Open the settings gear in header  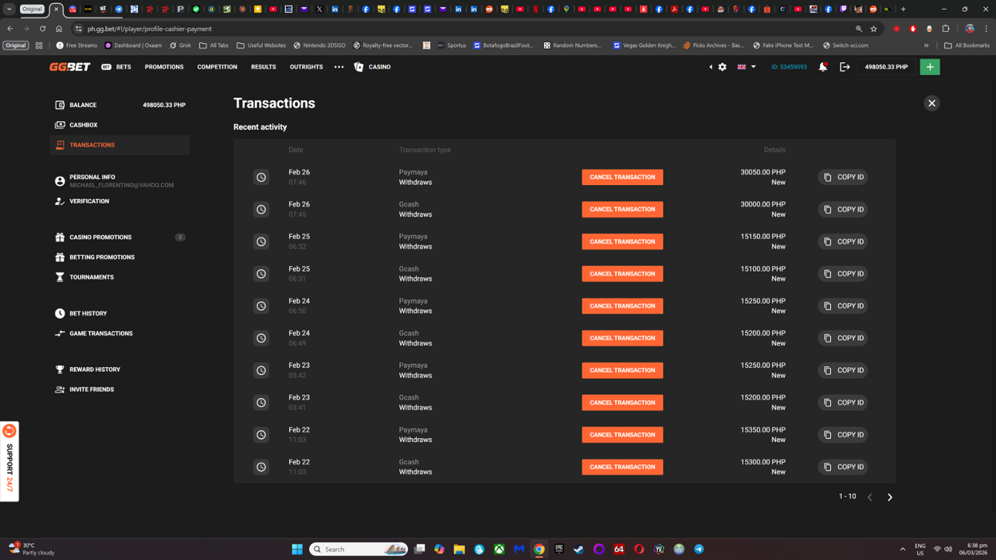click(x=722, y=67)
